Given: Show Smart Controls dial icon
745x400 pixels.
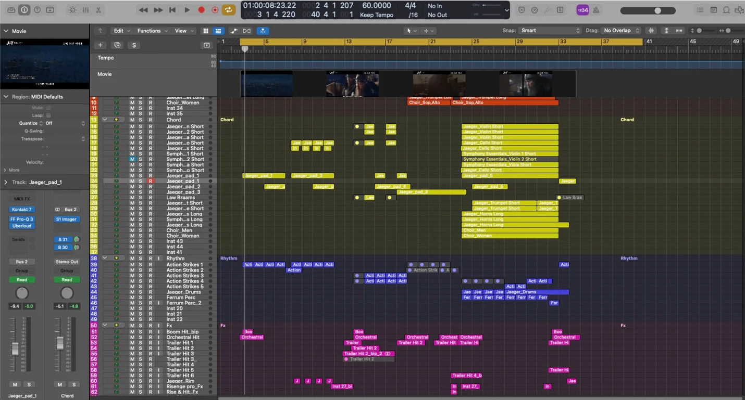Looking at the screenshot, I should coord(72,10).
